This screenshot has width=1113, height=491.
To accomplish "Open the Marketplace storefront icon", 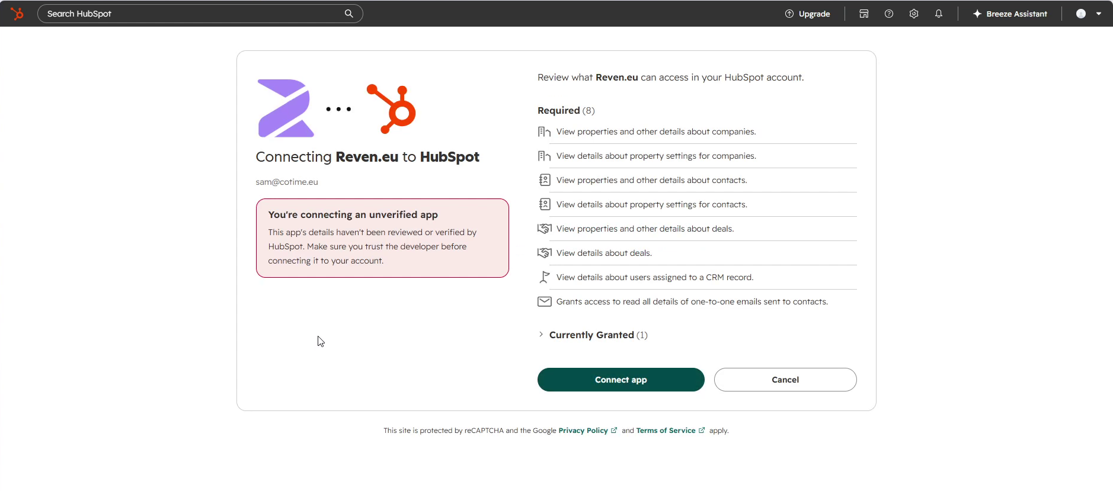I will point(864,14).
